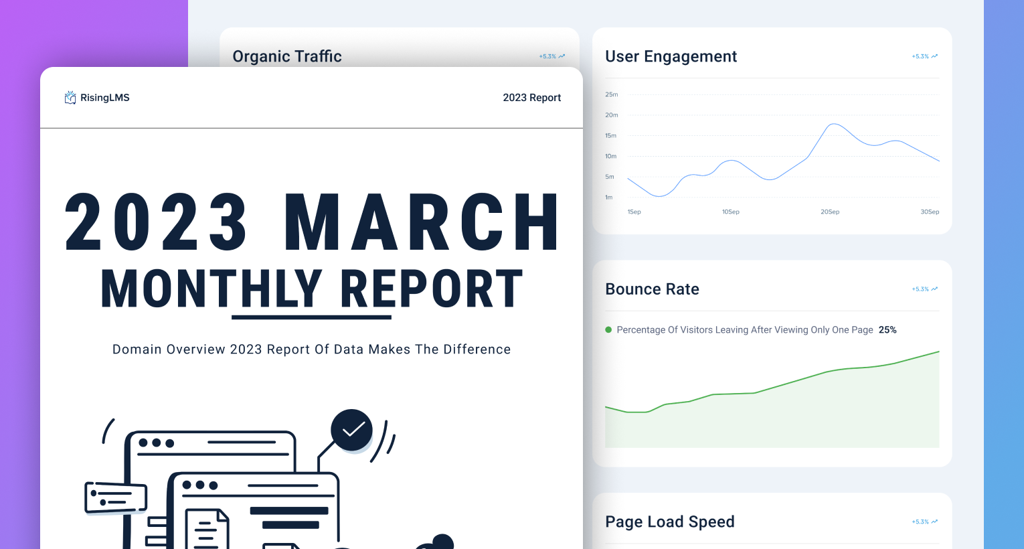Open the Bounce Rate card title

652,289
